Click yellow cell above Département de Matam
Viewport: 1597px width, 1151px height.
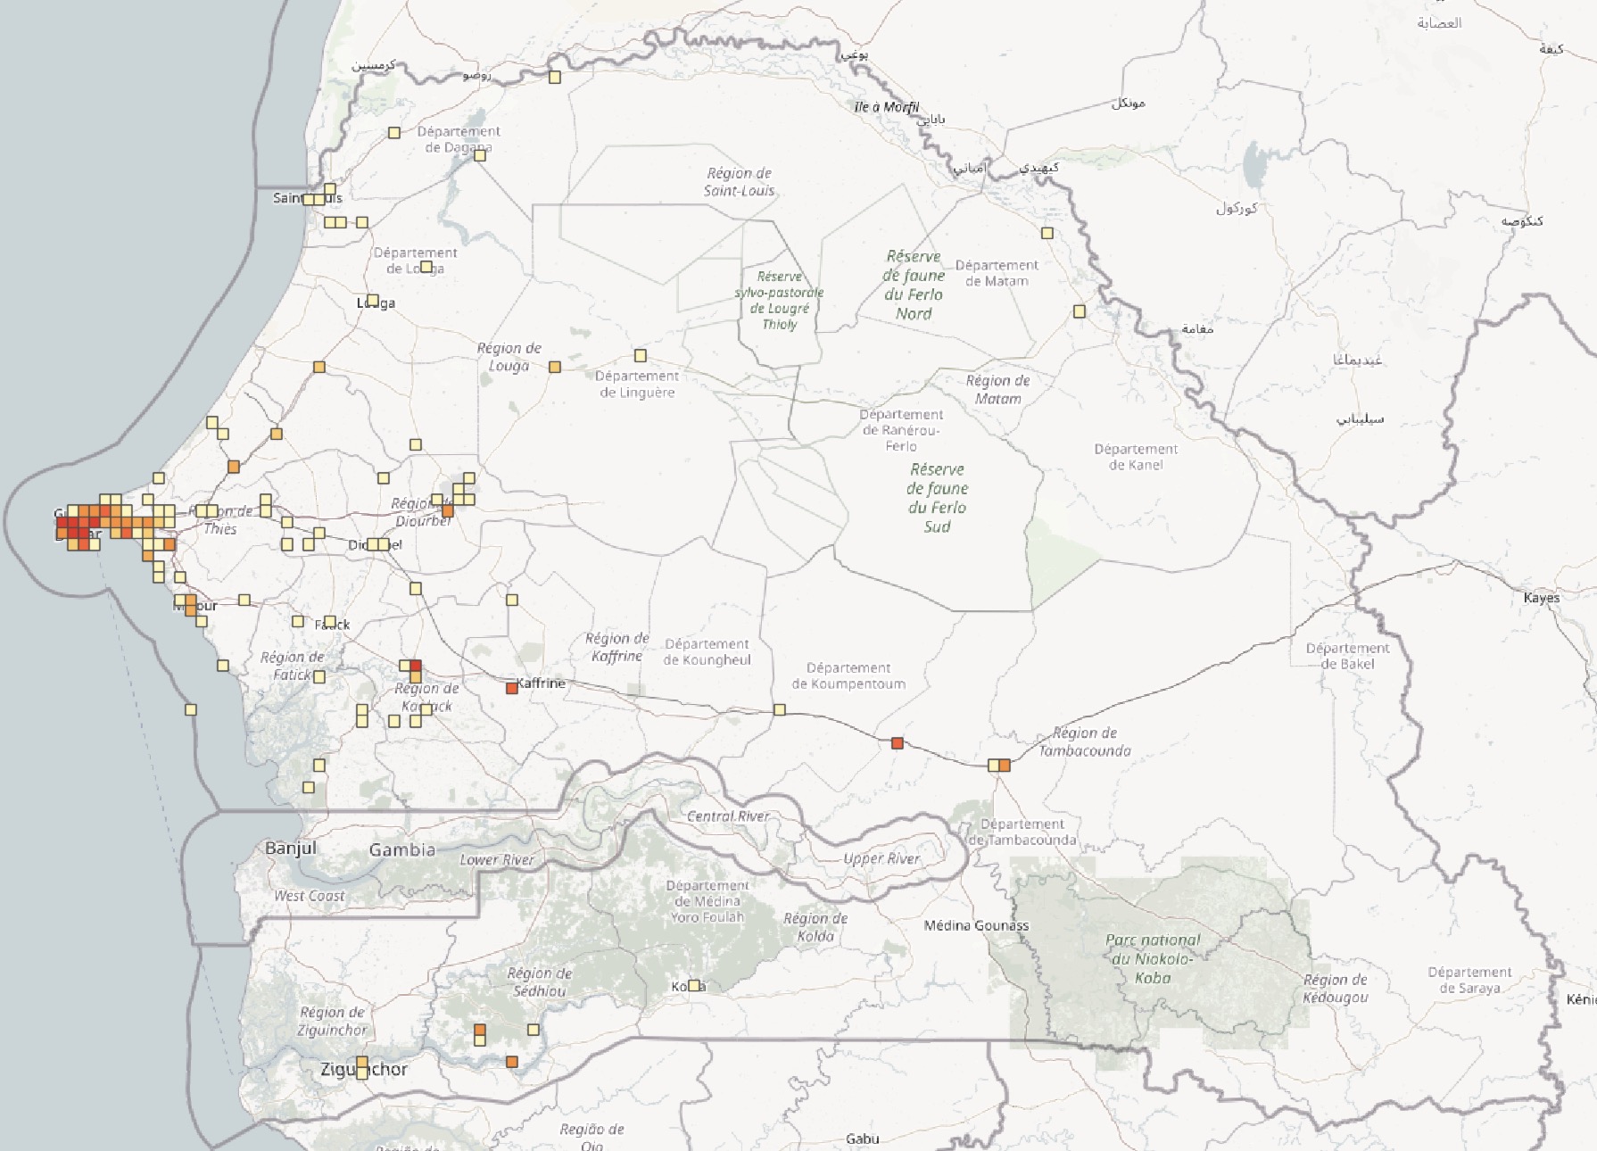click(1047, 234)
